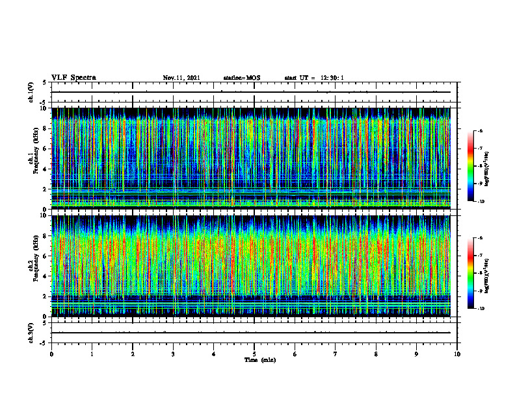Click the ch.2 color bar's log(PSD) label
Viewport: 515px width, 397px height.
pyautogui.click(x=487, y=276)
